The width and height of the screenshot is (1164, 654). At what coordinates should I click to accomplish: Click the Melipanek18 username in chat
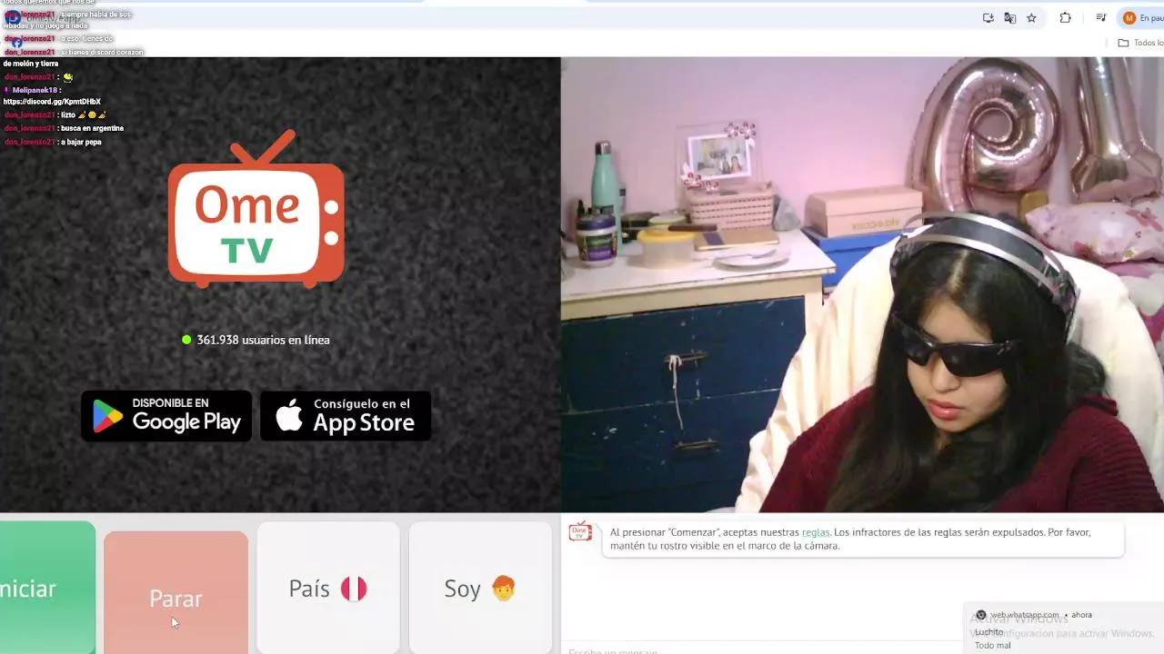(35, 90)
